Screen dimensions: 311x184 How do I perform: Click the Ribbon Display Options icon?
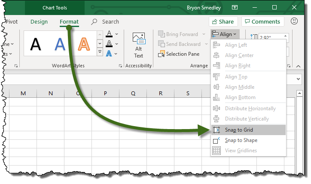(x=234, y=8)
